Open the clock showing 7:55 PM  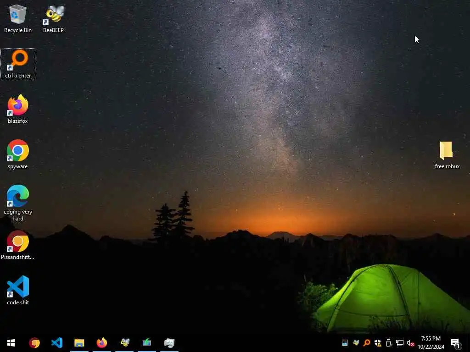[x=431, y=343]
